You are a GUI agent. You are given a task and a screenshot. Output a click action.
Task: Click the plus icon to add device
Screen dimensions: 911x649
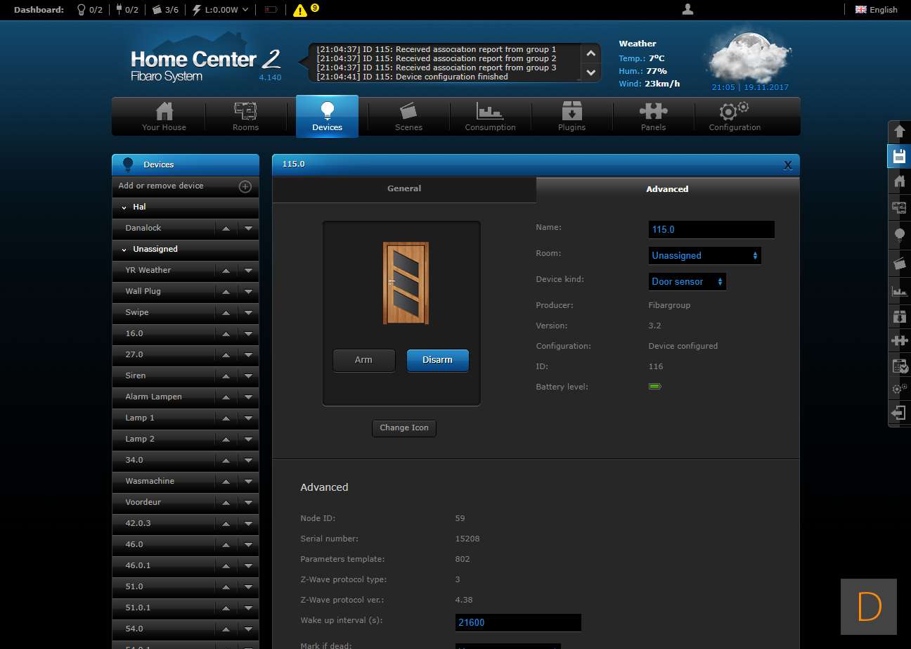click(245, 186)
